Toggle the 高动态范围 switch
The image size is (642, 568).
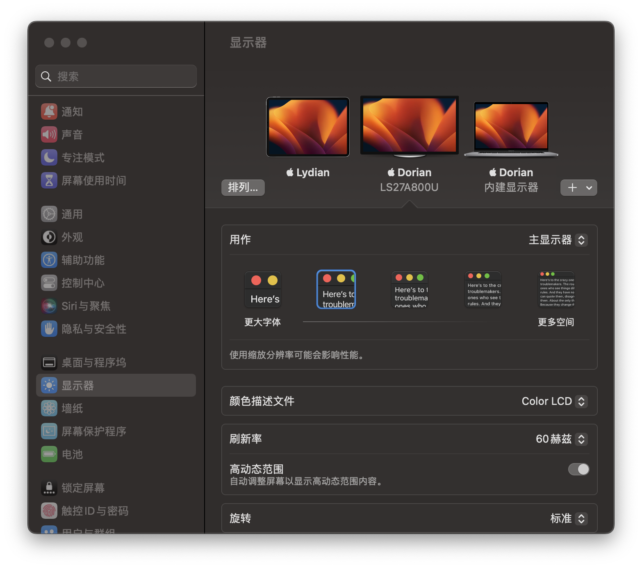(578, 469)
